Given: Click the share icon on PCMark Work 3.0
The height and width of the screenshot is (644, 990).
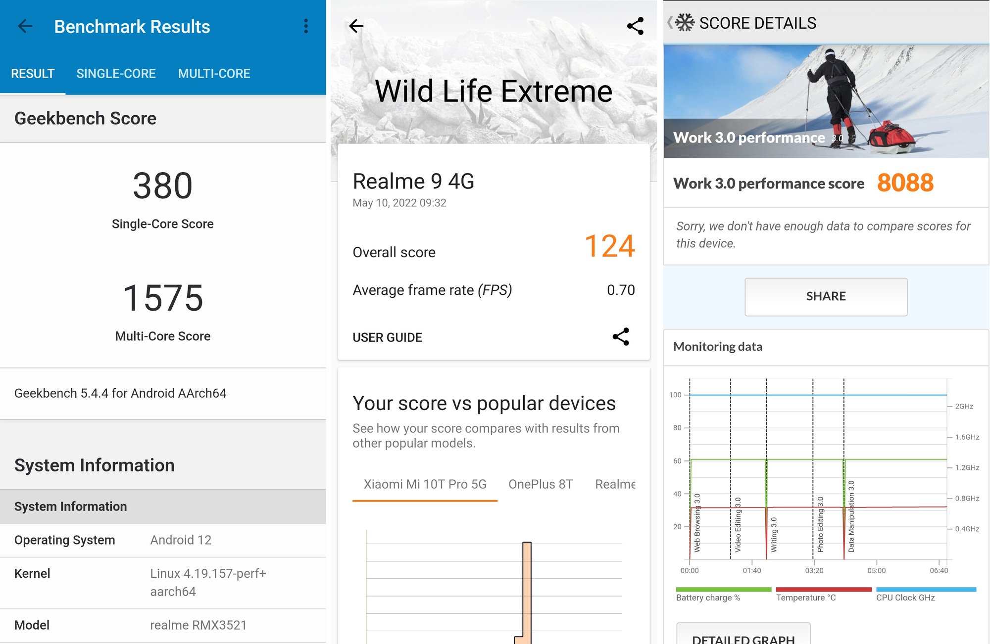Looking at the screenshot, I should click(x=827, y=296).
